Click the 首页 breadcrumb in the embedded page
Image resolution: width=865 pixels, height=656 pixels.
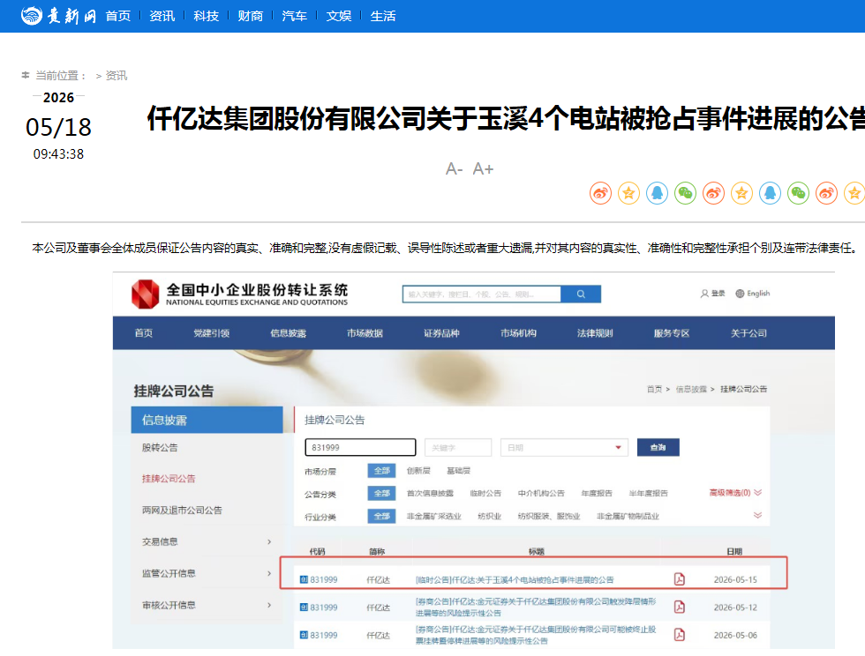654,389
